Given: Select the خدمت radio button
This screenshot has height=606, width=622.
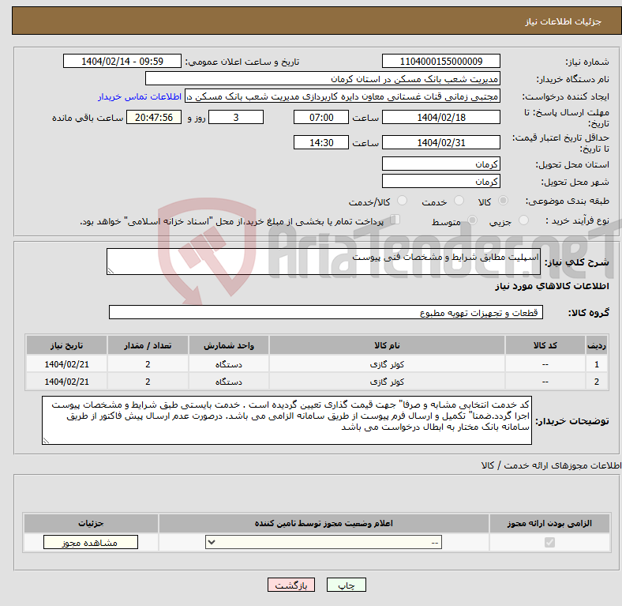Looking at the screenshot, I should click(x=459, y=201).
